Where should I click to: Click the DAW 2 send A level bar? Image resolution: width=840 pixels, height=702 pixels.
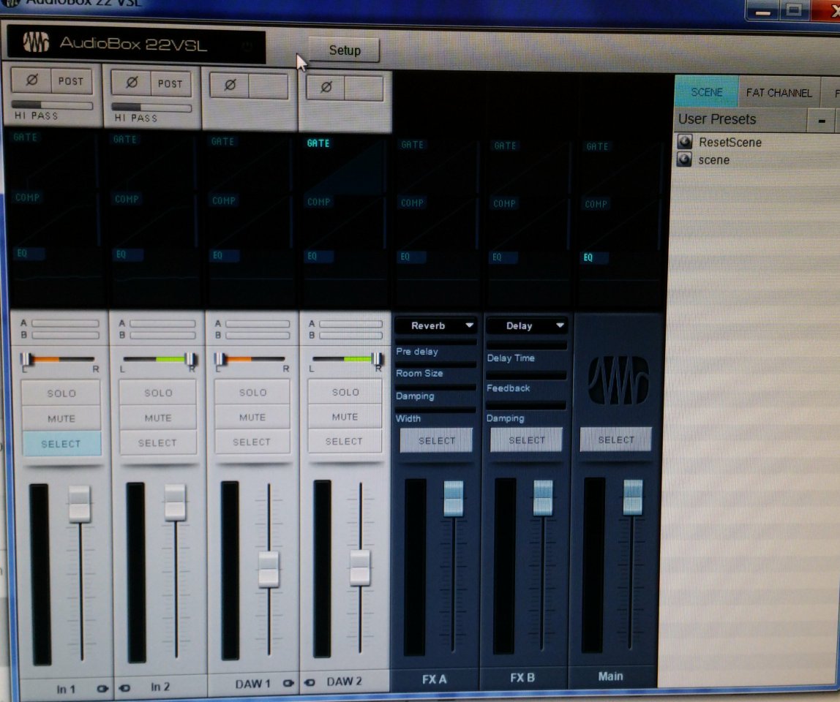point(351,324)
